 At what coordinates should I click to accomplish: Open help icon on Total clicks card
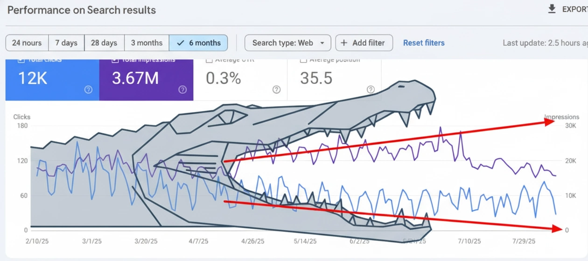88,90
